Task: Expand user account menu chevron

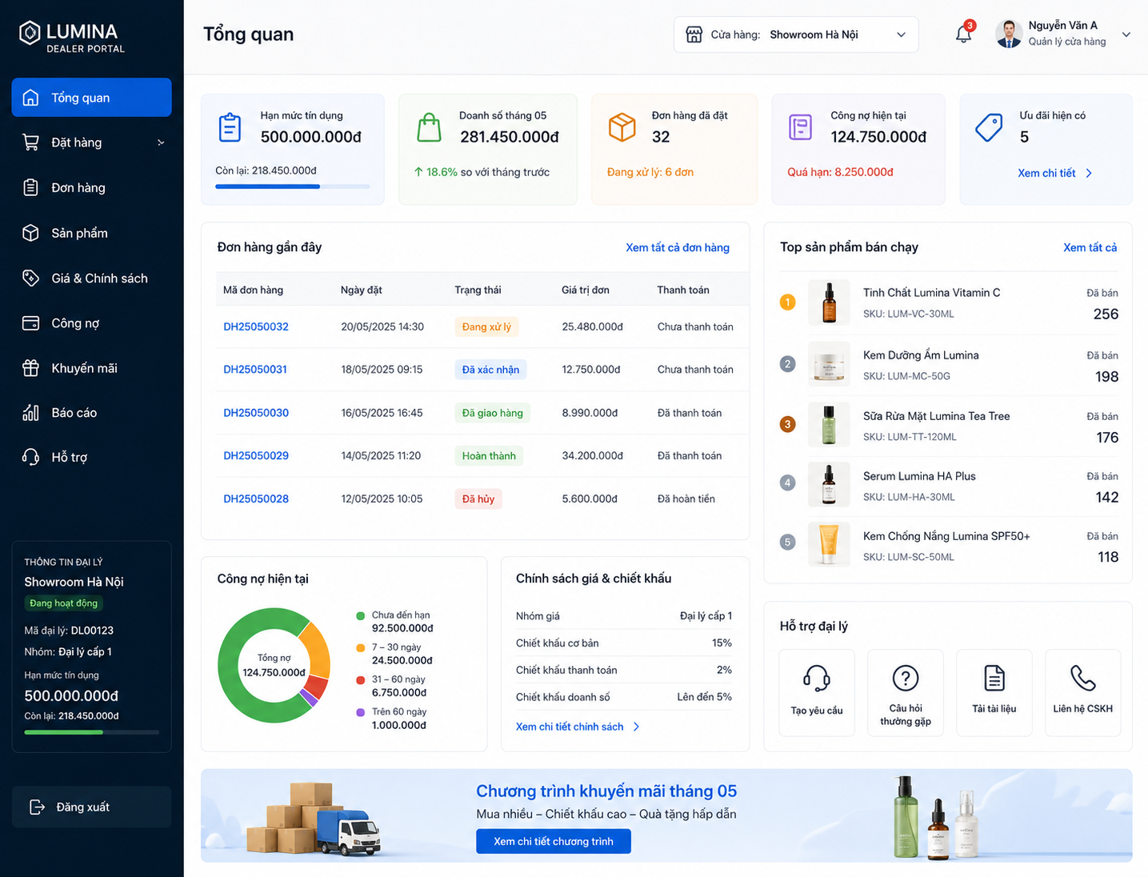Action: (1126, 34)
